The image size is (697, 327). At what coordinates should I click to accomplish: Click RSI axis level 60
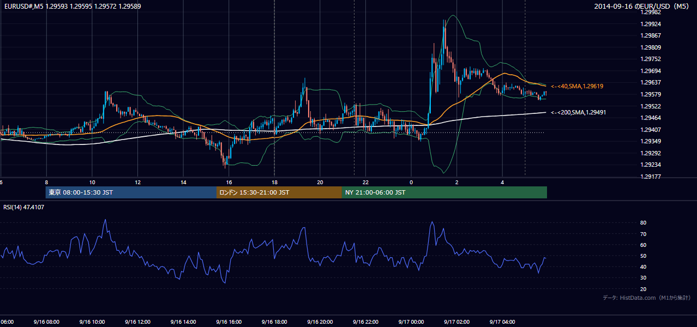tap(643, 245)
